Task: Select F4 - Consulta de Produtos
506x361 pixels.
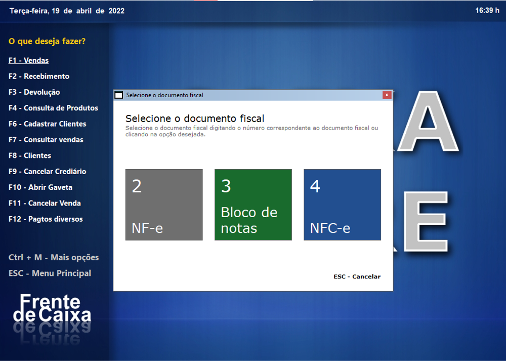Action: pyautogui.click(x=53, y=108)
